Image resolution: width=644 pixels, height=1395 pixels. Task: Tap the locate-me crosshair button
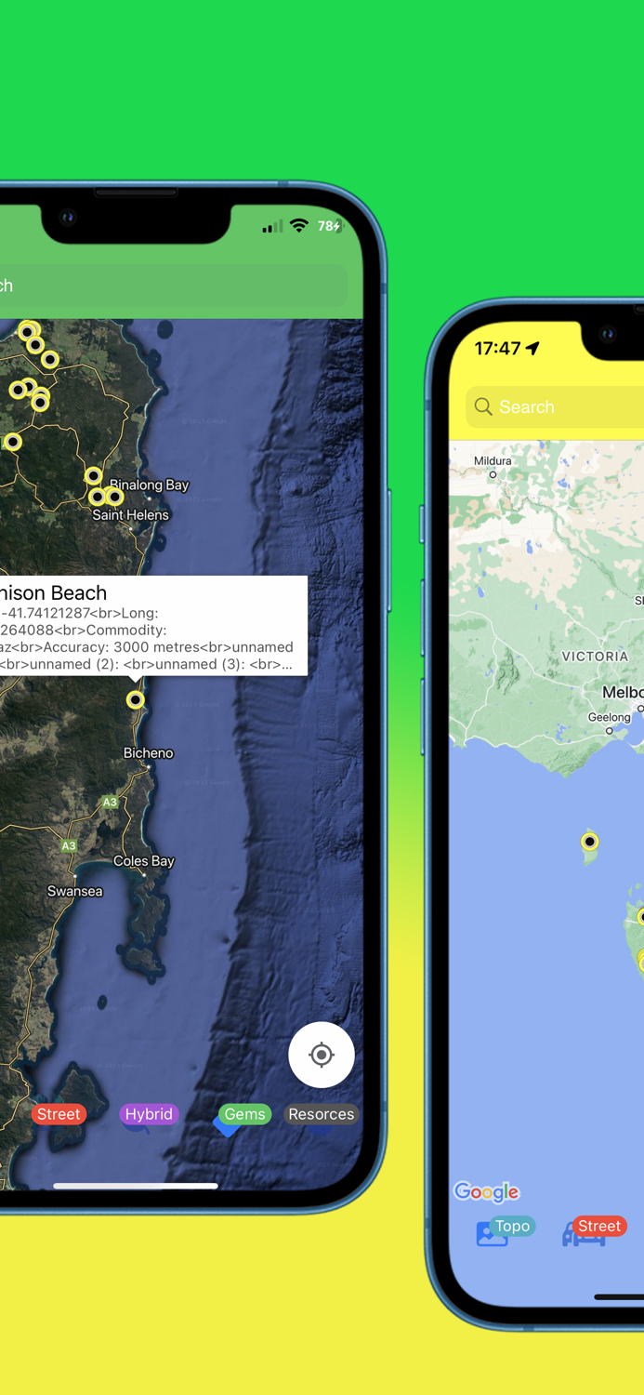(322, 1055)
